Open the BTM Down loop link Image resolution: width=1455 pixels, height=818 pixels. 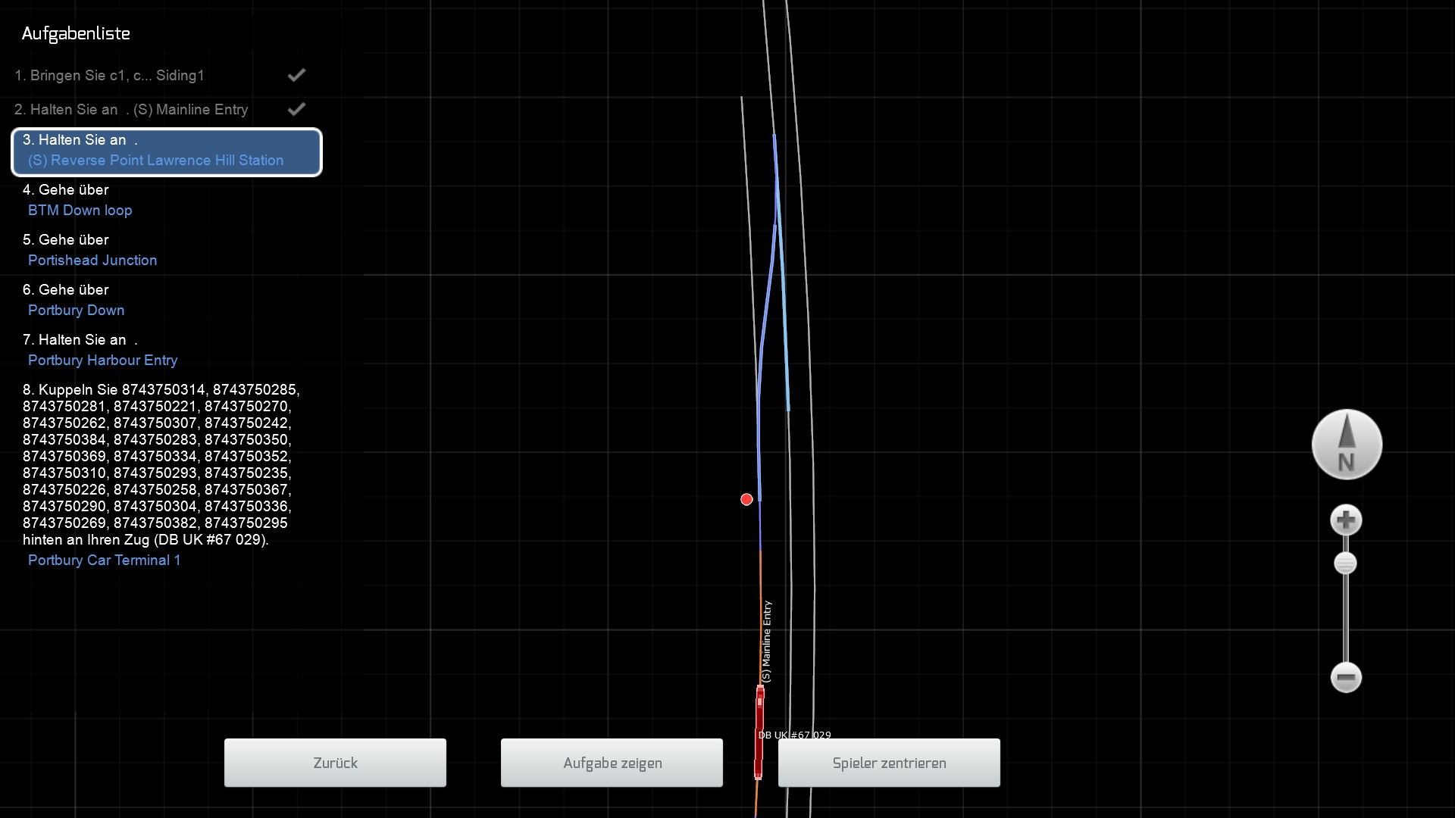[80, 211]
